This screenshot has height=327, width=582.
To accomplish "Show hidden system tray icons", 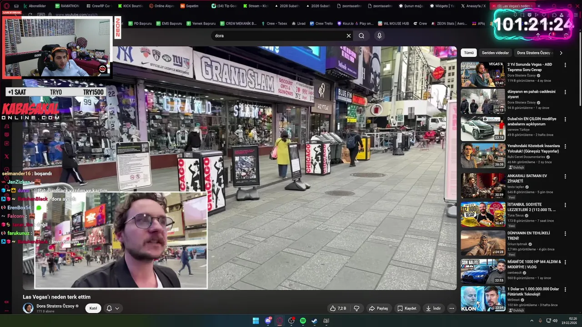I will click(532, 321).
